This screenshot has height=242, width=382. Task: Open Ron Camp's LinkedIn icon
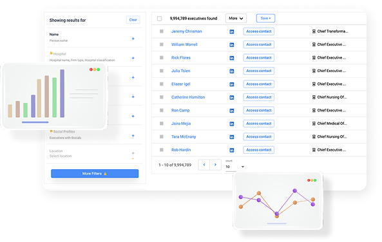click(232, 111)
